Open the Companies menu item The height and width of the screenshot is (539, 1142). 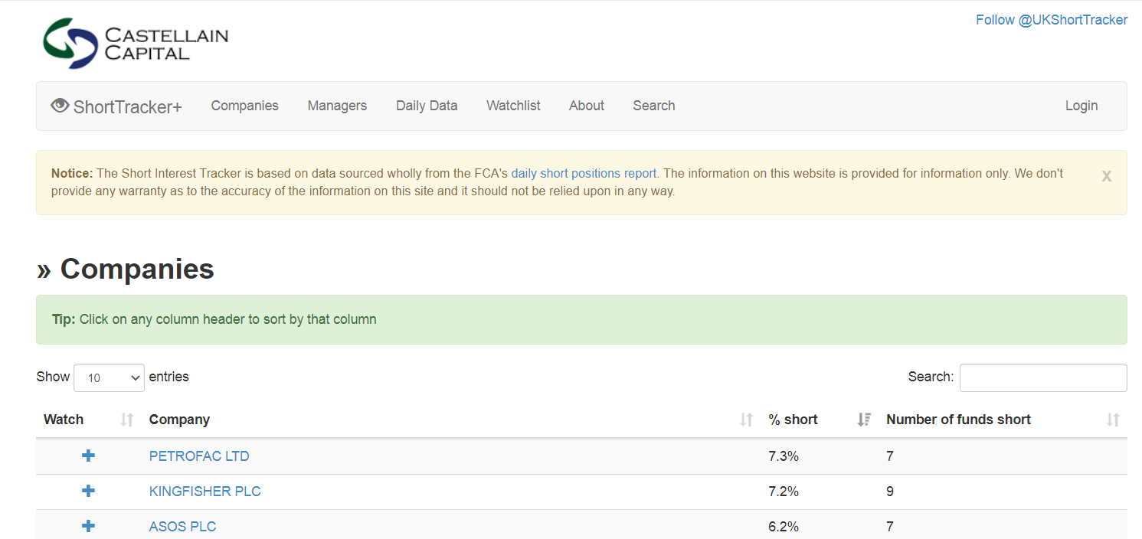(245, 106)
